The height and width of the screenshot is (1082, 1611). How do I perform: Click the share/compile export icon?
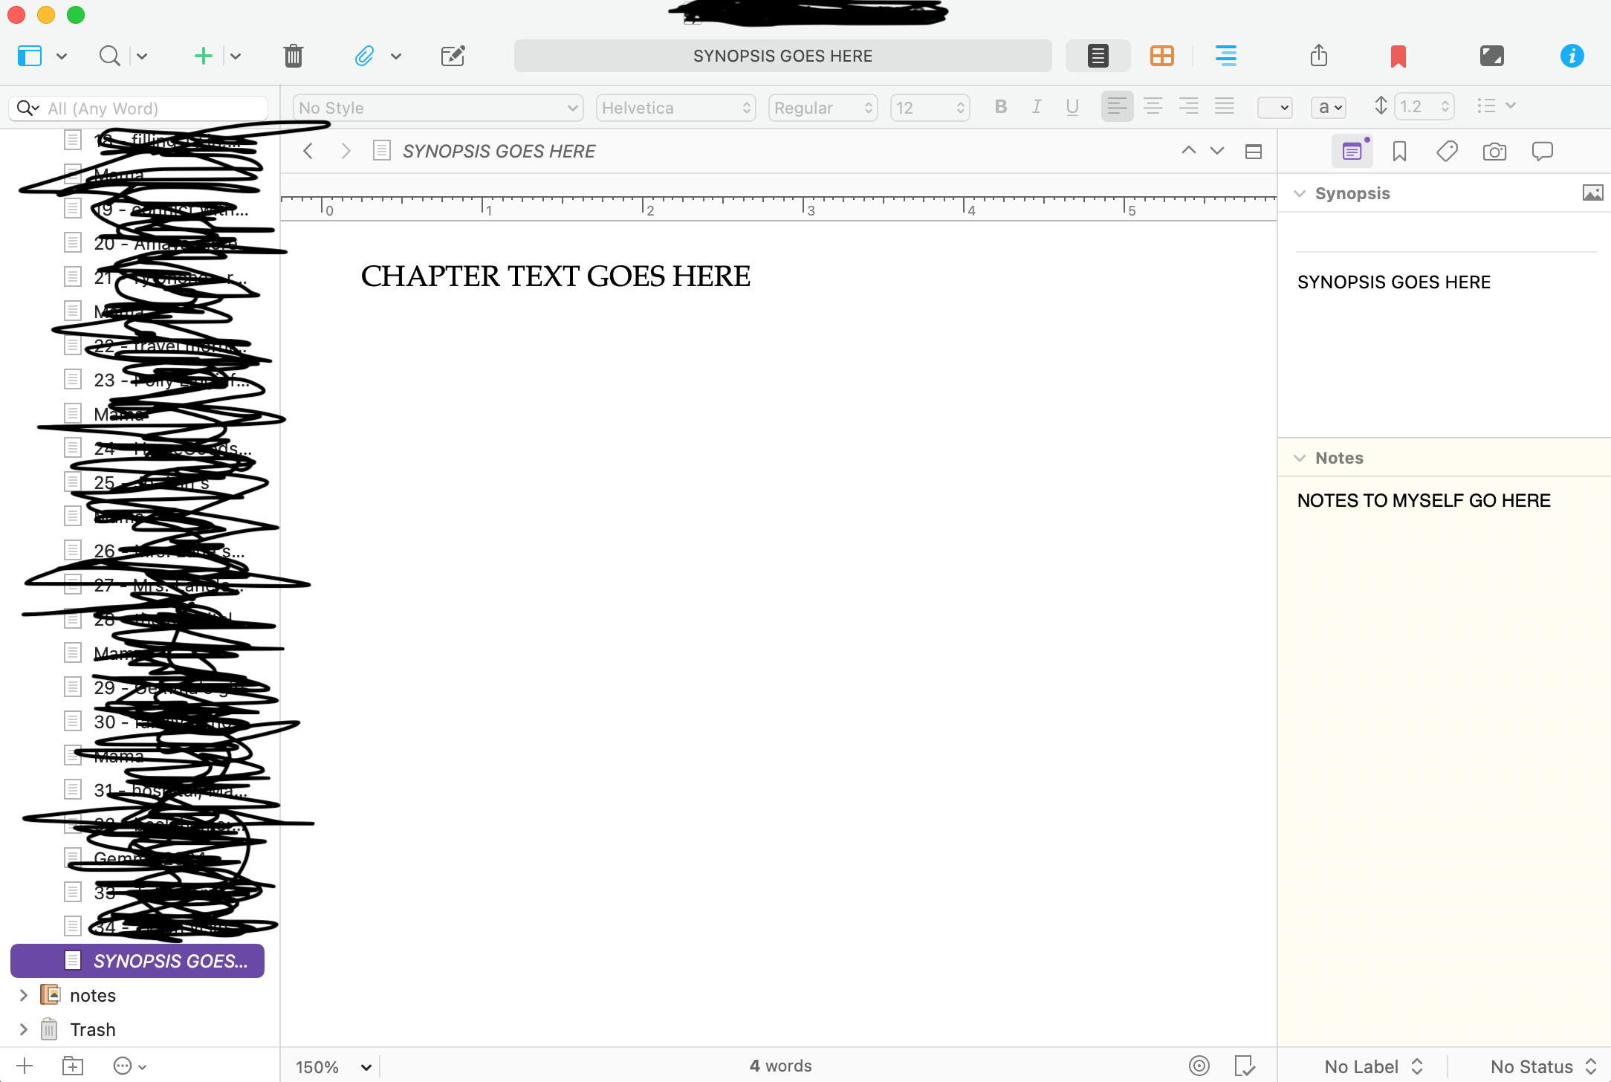point(1318,56)
